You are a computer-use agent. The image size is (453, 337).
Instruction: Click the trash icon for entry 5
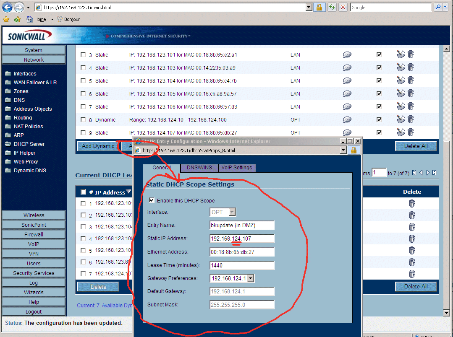(x=411, y=80)
